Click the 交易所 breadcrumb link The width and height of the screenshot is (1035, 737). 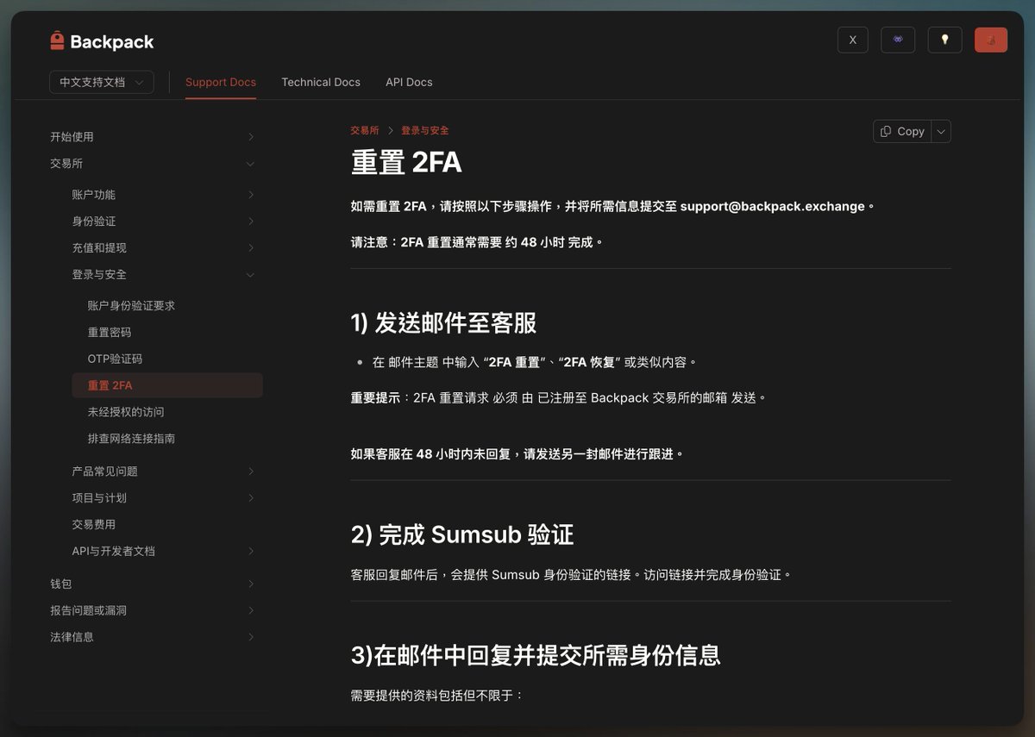[364, 130]
